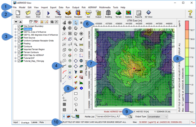Browse plotfile using magnifier page button

[x=130, y=117]
